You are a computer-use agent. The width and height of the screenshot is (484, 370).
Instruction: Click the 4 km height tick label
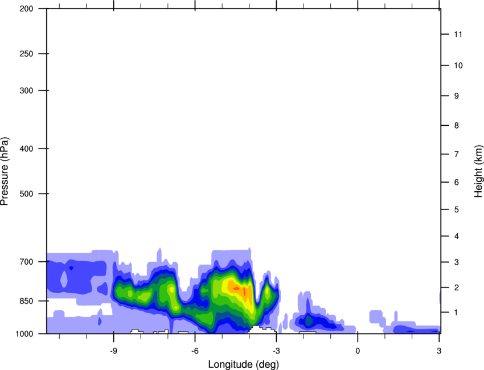tap(456, 236)
